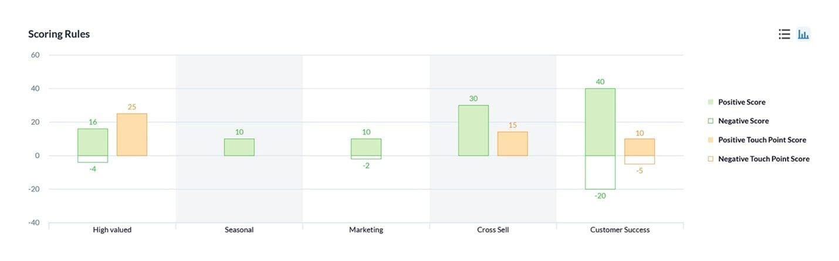Click Customer Success negative bar (-20)

click(x=600, y=172)
